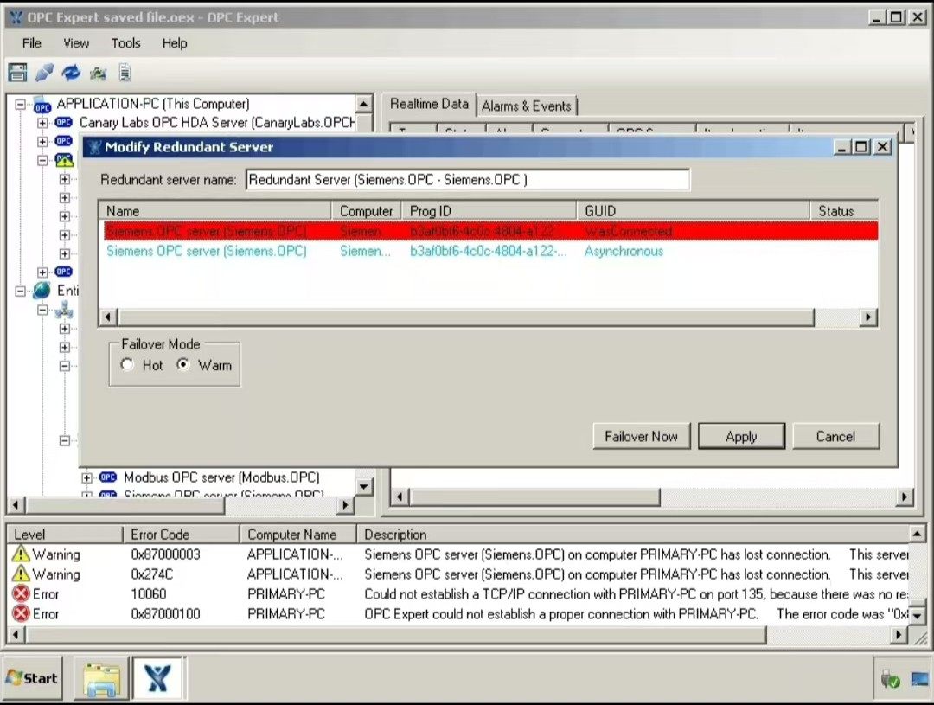Collapse the network group node under globe
This screenshot has width=934, height=705.
coord(42,310)
